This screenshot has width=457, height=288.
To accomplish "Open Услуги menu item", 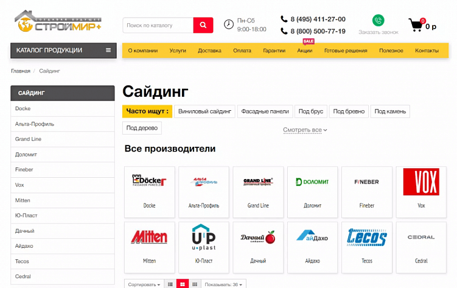I will 178,51.
